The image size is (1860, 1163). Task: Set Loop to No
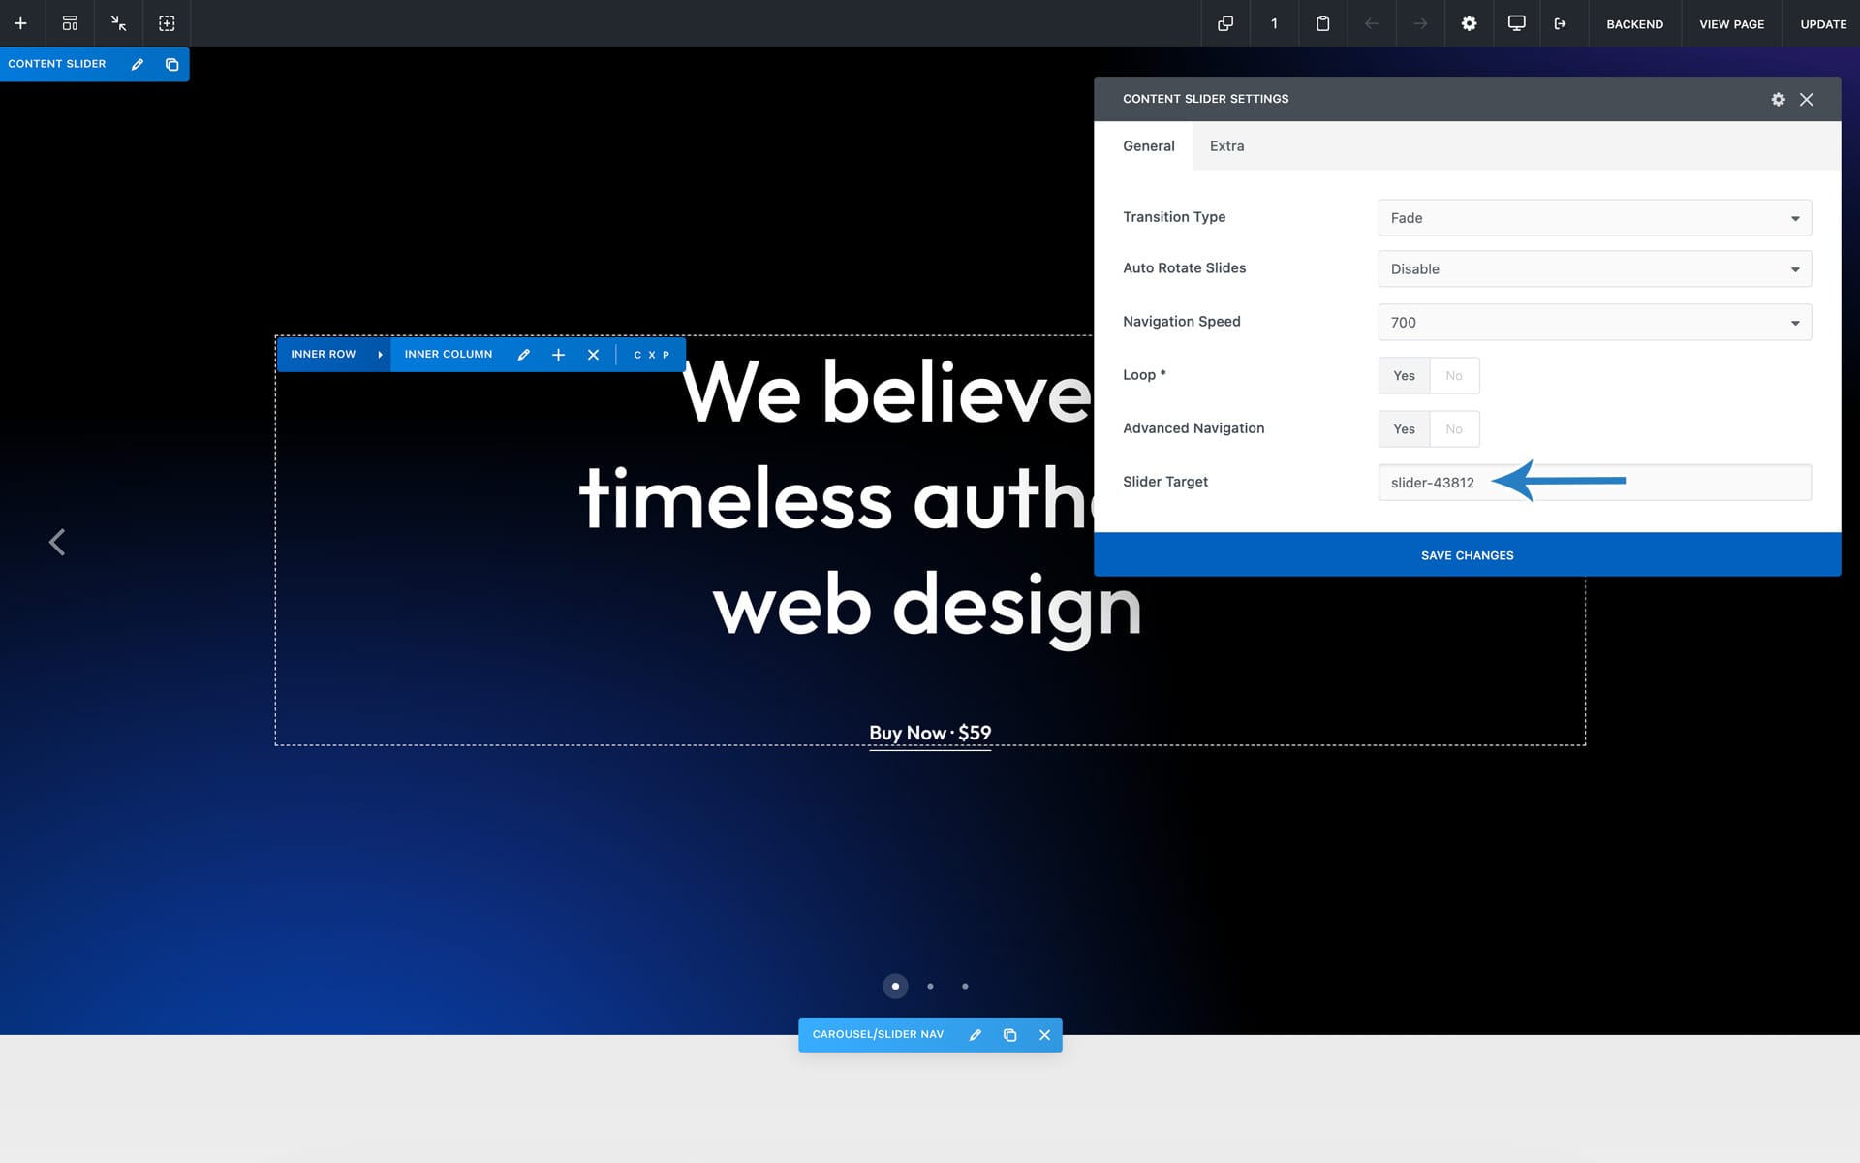(x=1453, y=376)
